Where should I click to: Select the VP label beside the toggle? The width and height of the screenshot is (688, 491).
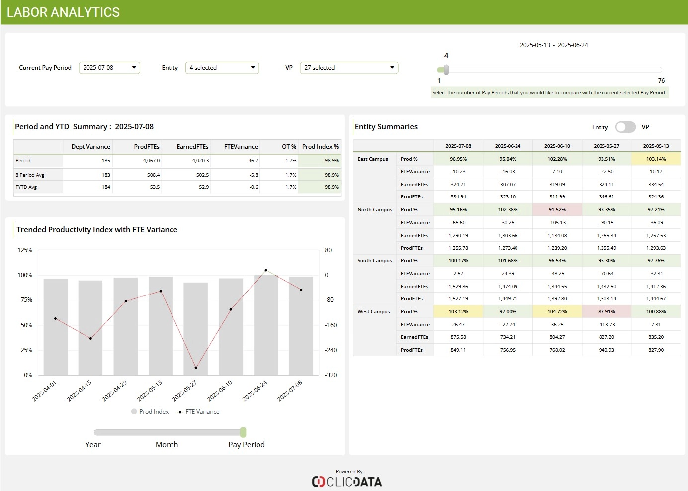pyautogui.click(x=645, y=127)
